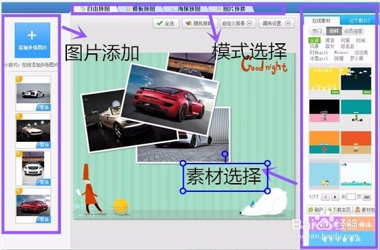Click the rotation handle above the text box

(225, 153)
